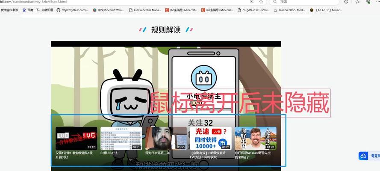The image size is (380, 171).
Task: Click the favorite star icon in address bar
Action: [x=261, y=2]
